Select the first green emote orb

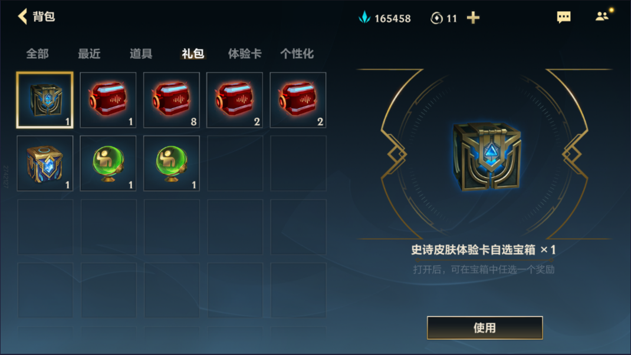pos(108,163)
